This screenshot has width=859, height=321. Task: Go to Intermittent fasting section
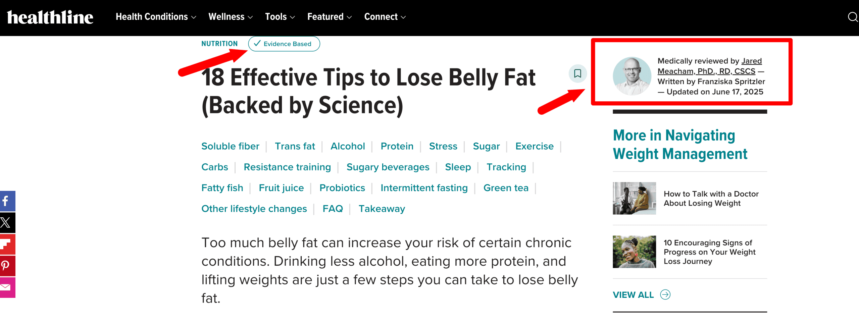click(424, 188)
